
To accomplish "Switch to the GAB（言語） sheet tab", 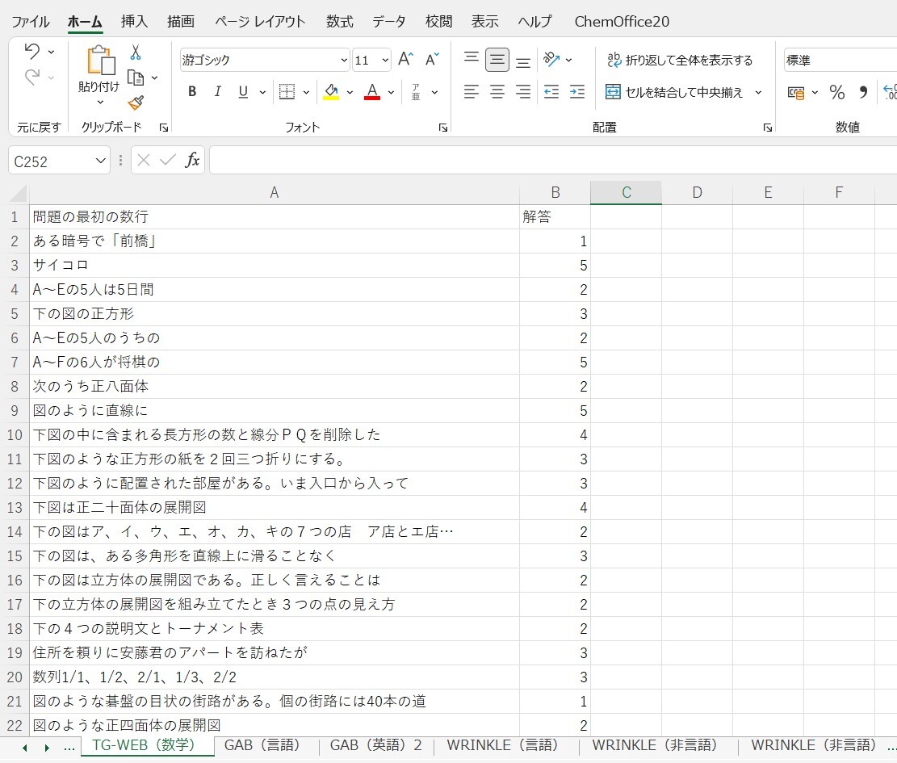I will 262,745.
